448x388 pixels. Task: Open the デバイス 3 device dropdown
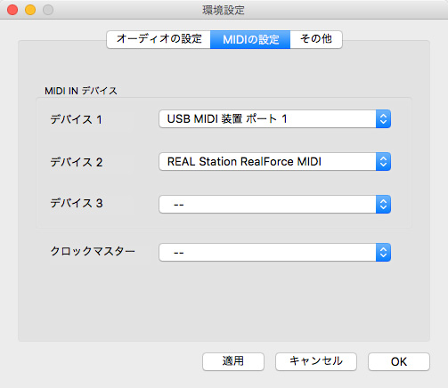point(274,204)
